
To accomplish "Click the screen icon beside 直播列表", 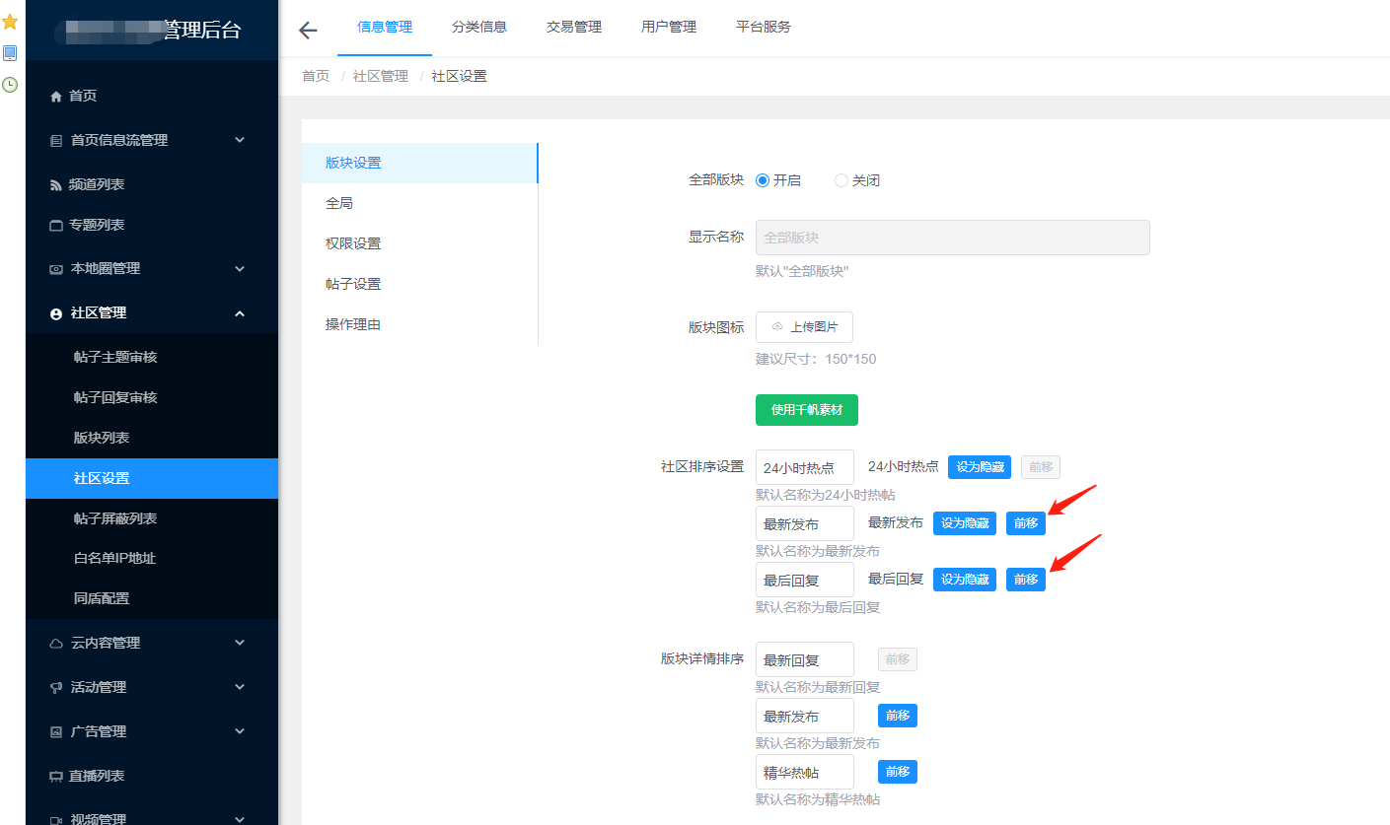I will point(56,777).
